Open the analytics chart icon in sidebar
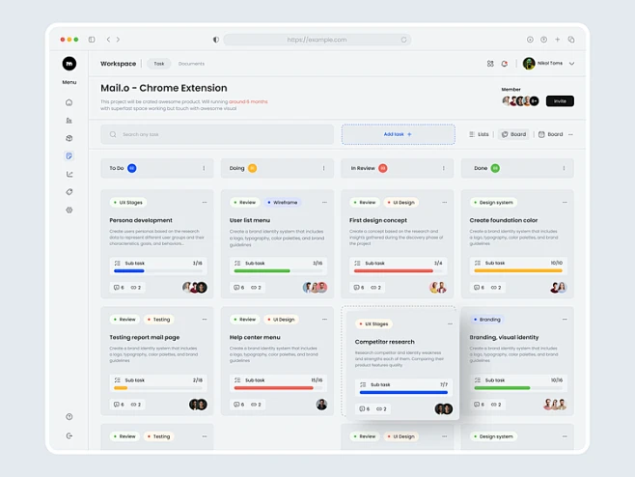 tap(69, 174)
